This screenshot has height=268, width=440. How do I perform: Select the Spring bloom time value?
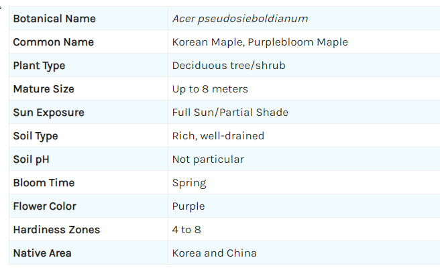click(x=189, y=183)
